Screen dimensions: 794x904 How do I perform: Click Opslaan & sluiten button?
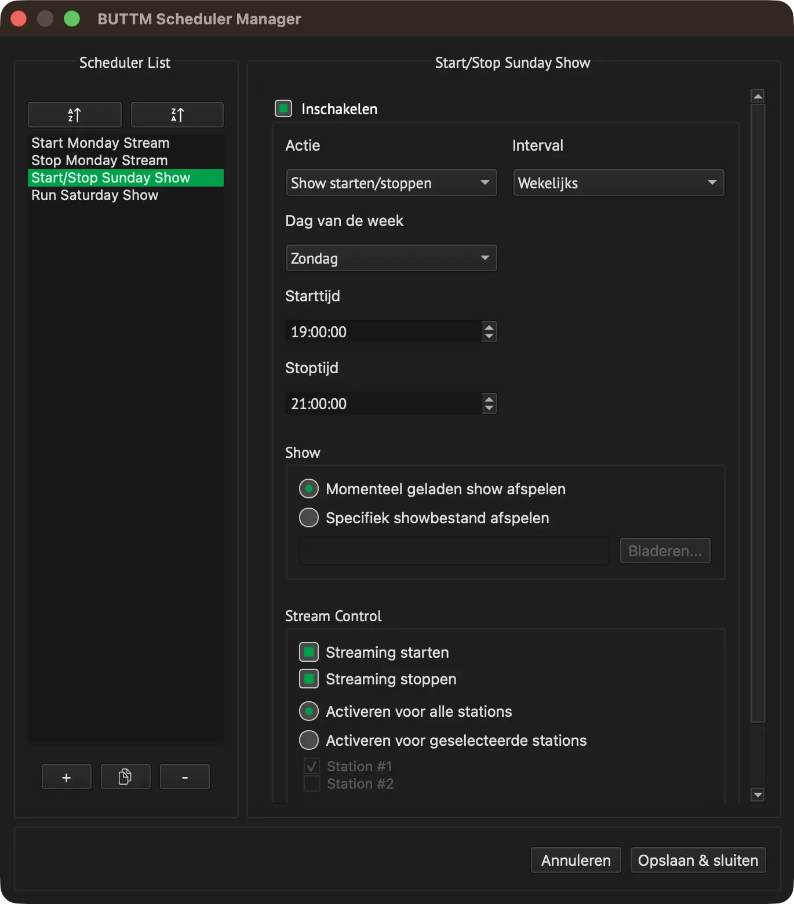pyautogui.click(x=698, y=861)
